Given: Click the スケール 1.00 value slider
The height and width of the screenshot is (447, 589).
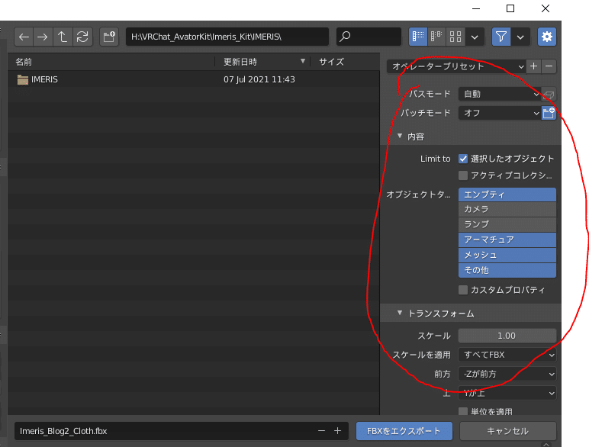Looking at the screenshot, I should (507, 336).
